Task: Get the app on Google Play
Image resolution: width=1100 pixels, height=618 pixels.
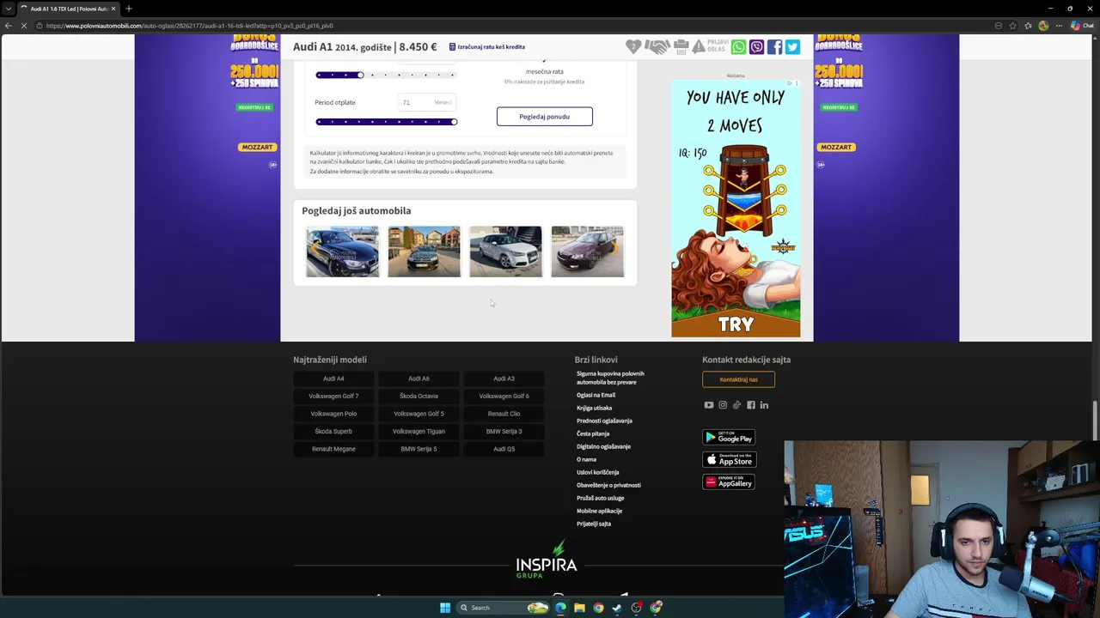Action: pos(729,437)
